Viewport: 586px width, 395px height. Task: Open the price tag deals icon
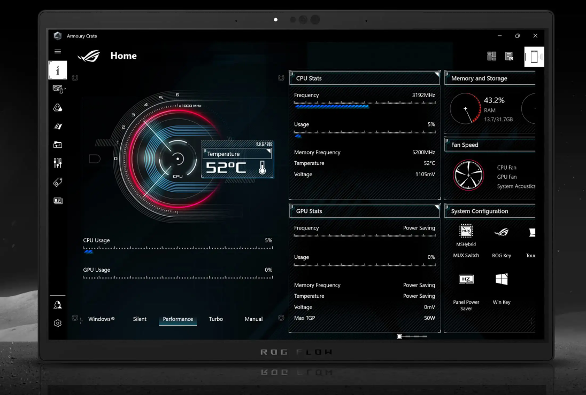pyautogui.click(x=57, y=182)
